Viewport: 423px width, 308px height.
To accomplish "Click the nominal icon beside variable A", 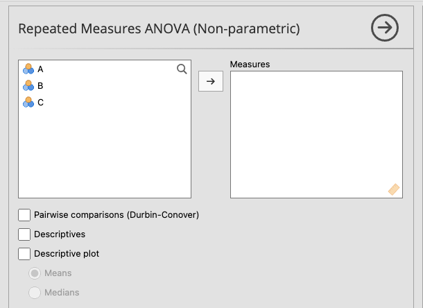I will point(28,69).
